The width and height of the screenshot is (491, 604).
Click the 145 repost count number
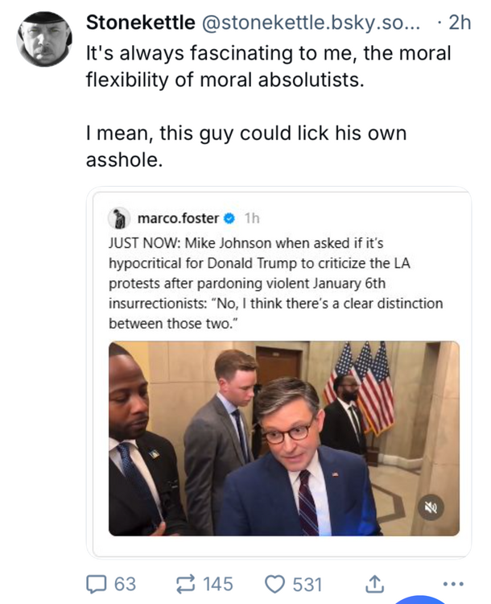(217, 583)
